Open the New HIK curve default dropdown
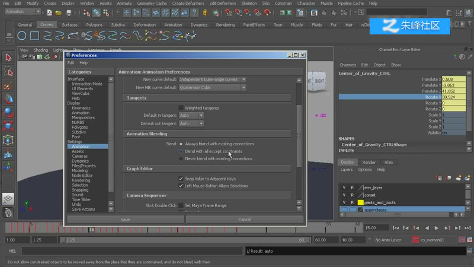Screen dimensions: 474x267 (213, 88)
